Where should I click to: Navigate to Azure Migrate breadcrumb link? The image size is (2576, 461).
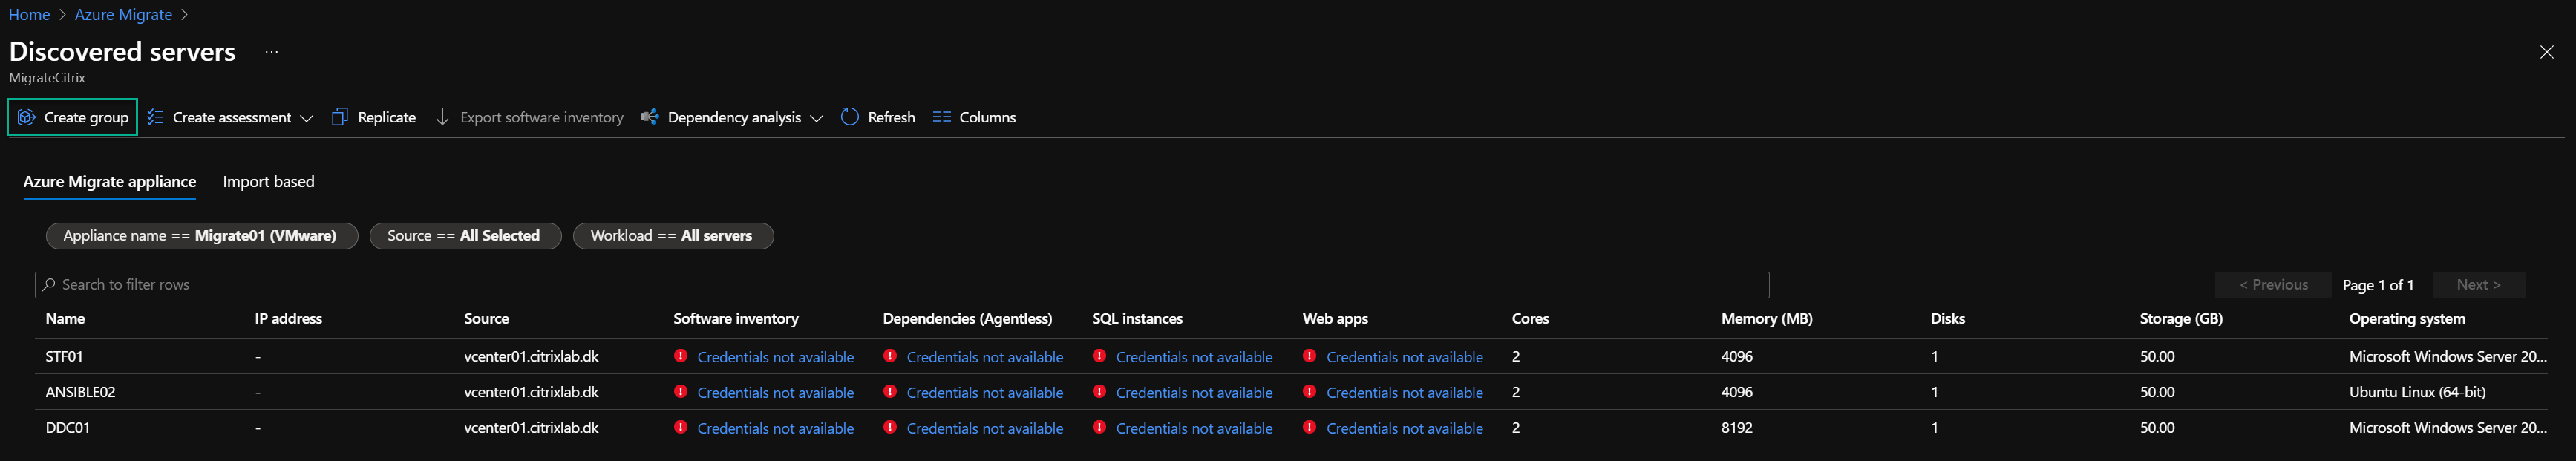(x=124, y=15)
